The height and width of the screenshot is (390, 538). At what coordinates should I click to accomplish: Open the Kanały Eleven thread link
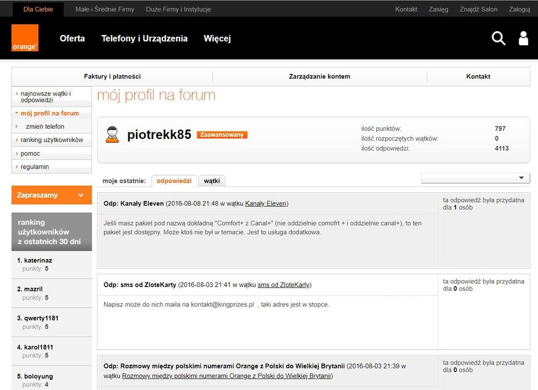pos(265,204)
